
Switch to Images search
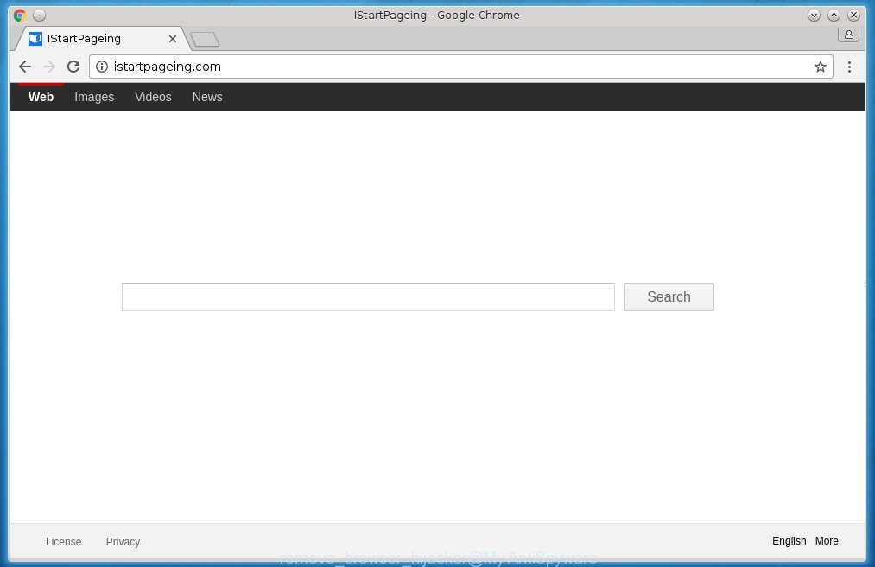coord(94,97)
